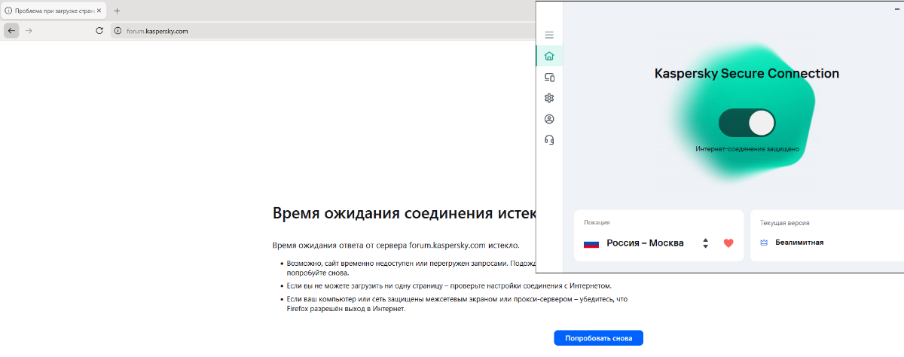
Task: Click the Локация card label
Action: (x=597, y=223)
